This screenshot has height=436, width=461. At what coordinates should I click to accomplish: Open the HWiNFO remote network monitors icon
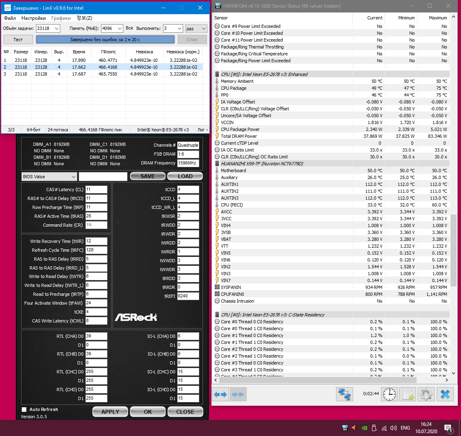(344, 394)
